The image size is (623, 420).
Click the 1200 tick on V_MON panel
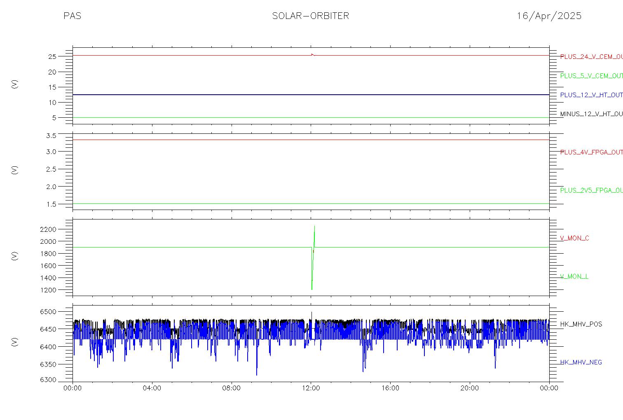(x=49, y=290)
